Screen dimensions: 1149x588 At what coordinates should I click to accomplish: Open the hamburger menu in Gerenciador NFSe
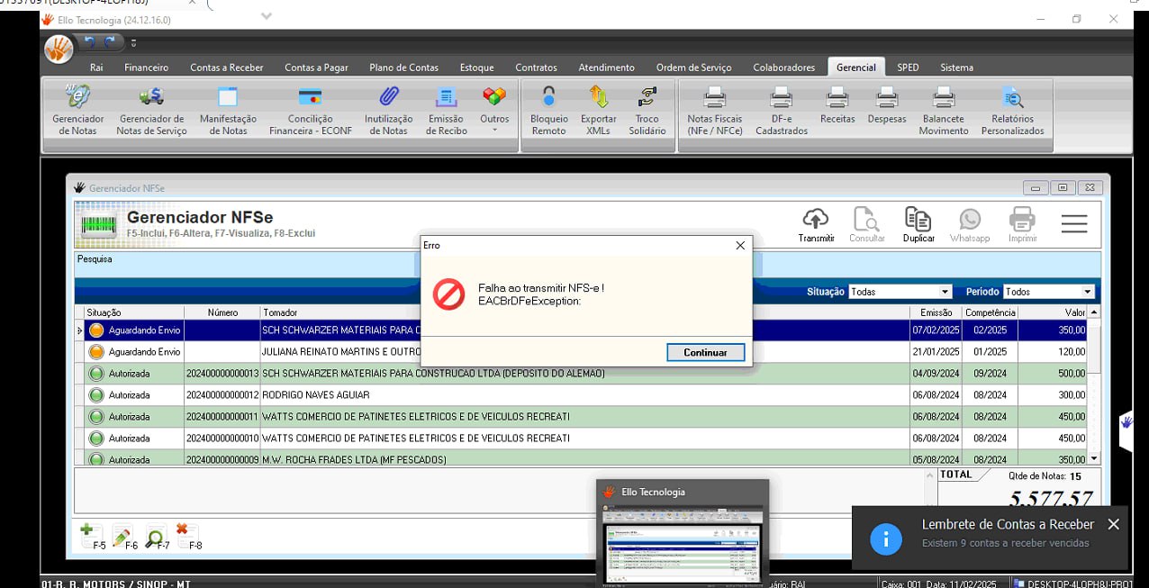[x=1074, y=223]
